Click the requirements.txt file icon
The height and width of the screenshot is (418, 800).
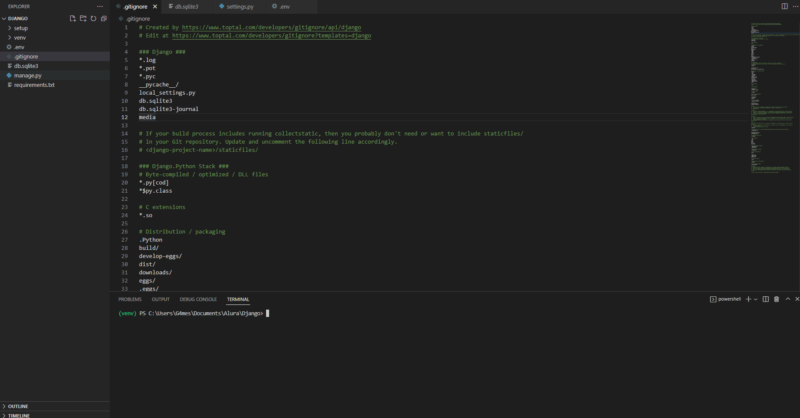[x=9, y=85]
